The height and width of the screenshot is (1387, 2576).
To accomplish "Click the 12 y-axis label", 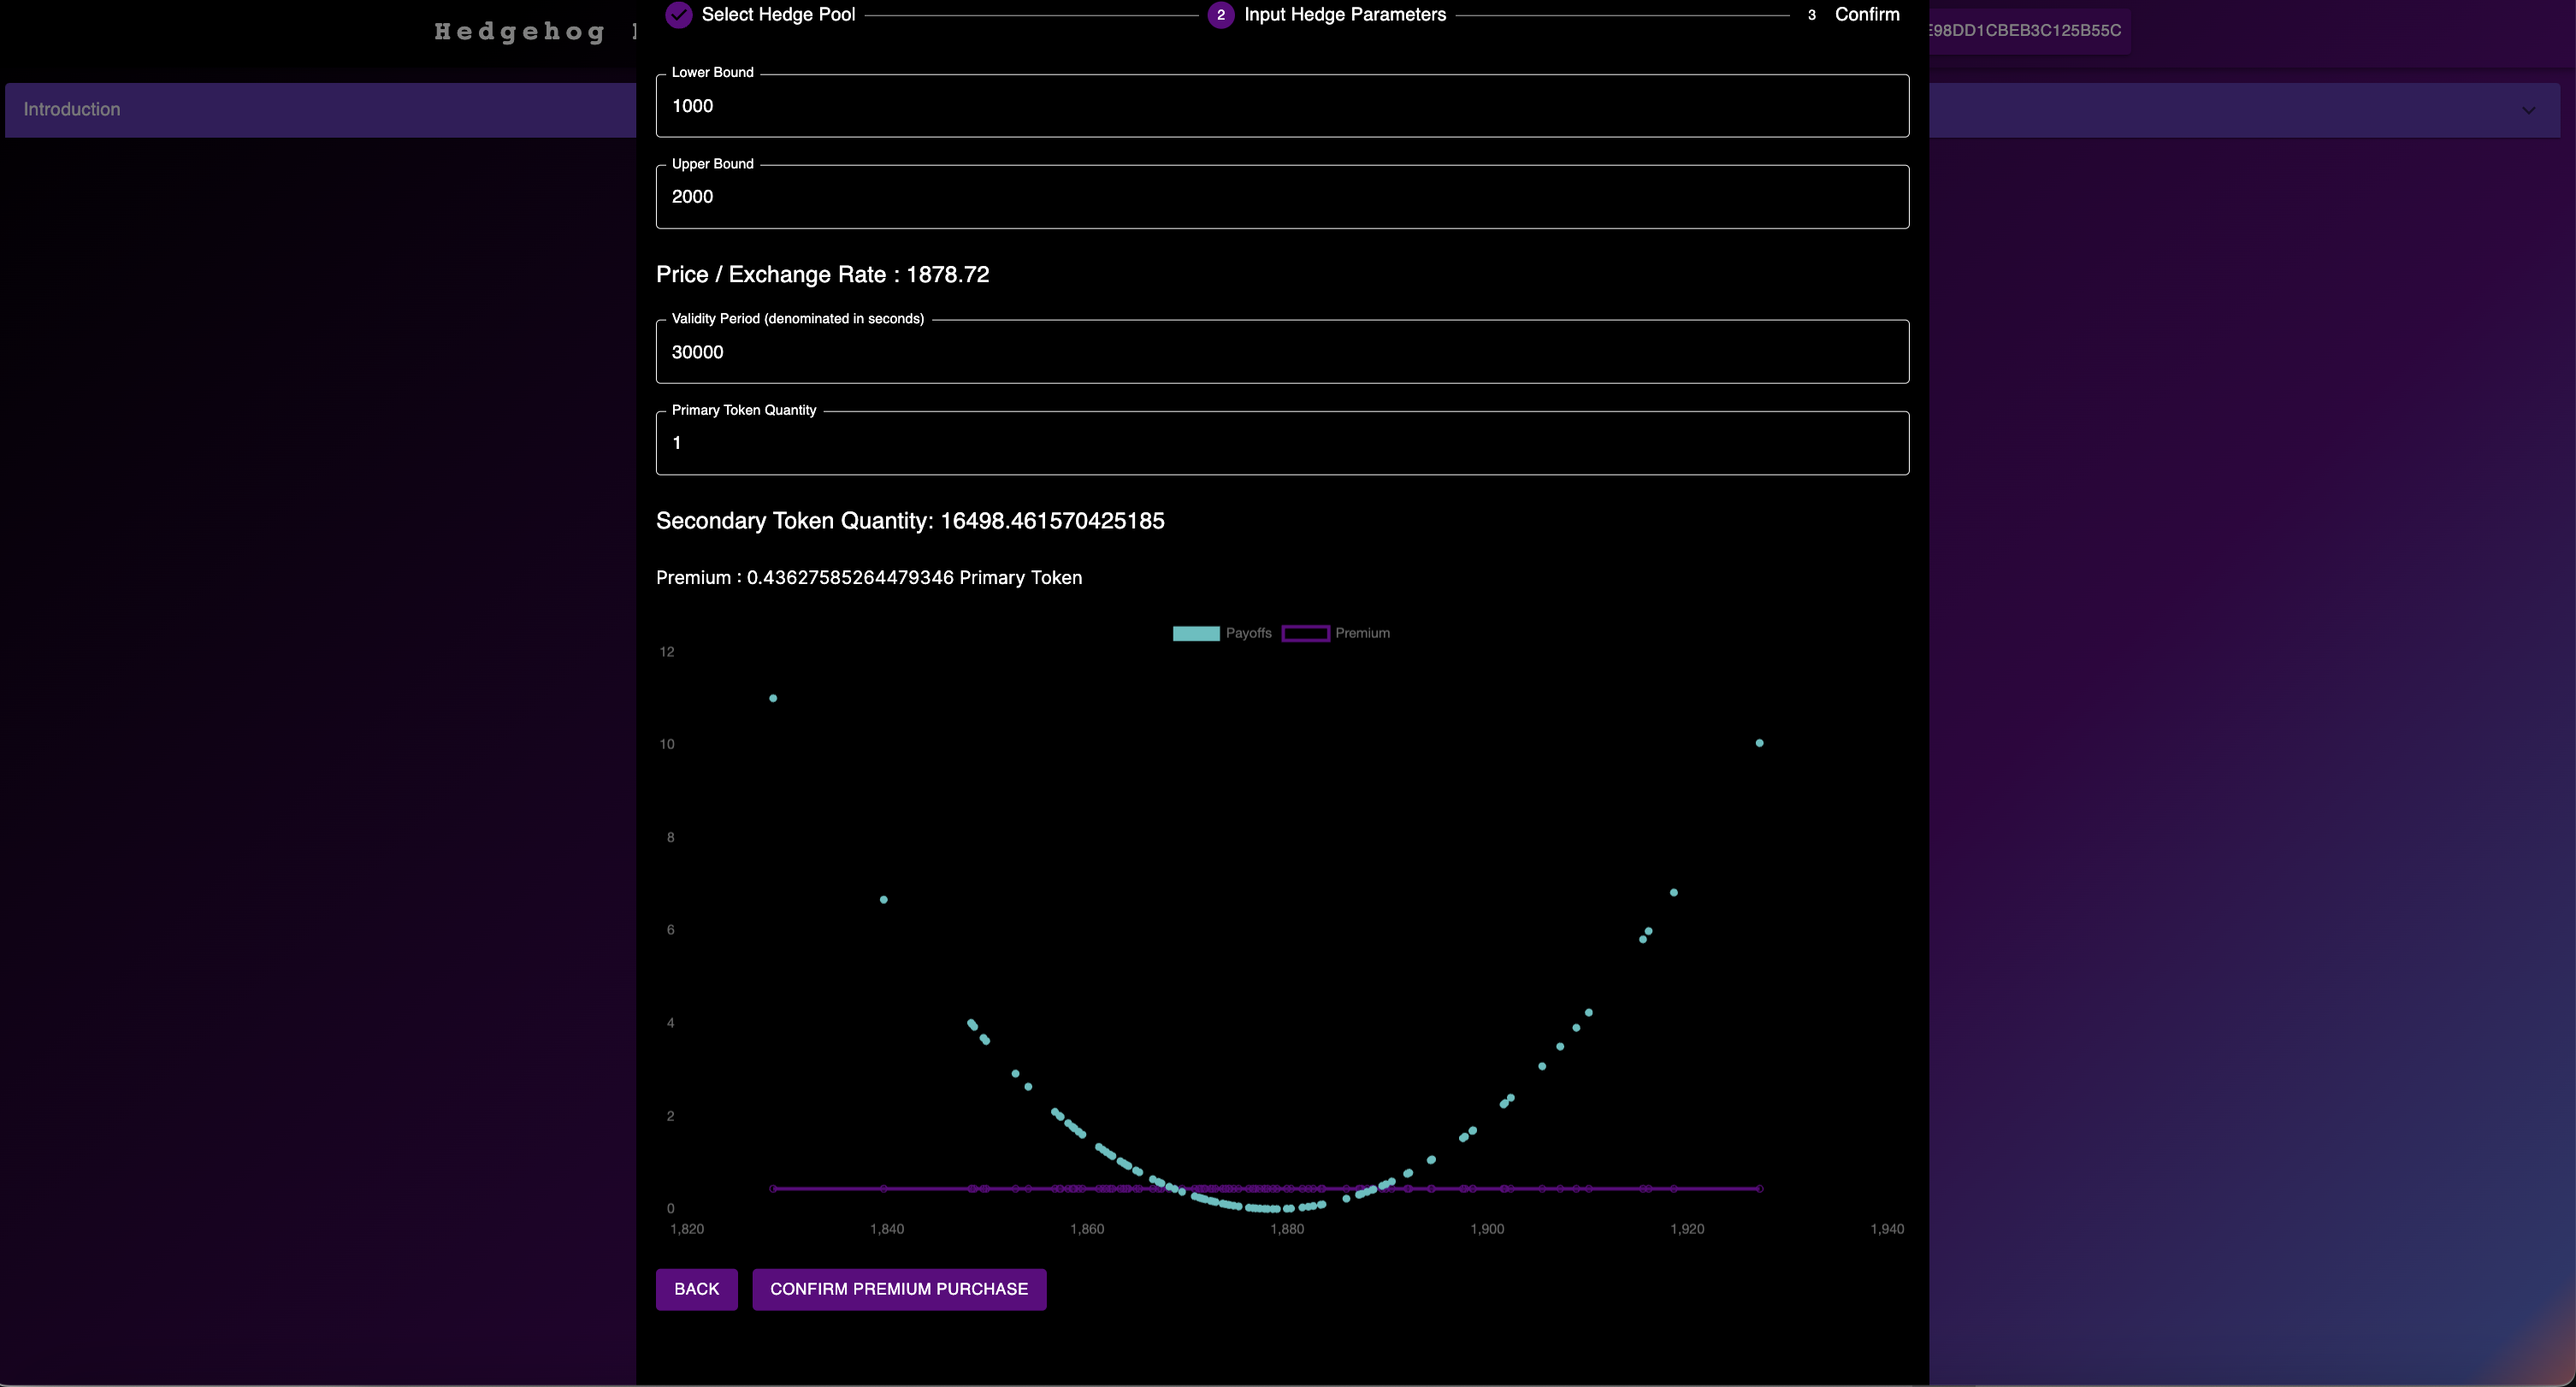I will (667, 652).
